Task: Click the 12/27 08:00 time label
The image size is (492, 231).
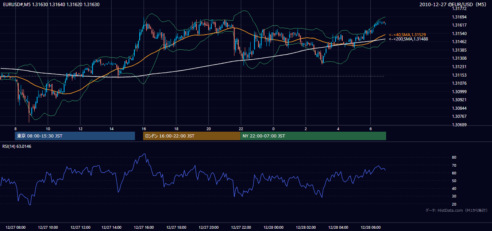Action: 16,228
